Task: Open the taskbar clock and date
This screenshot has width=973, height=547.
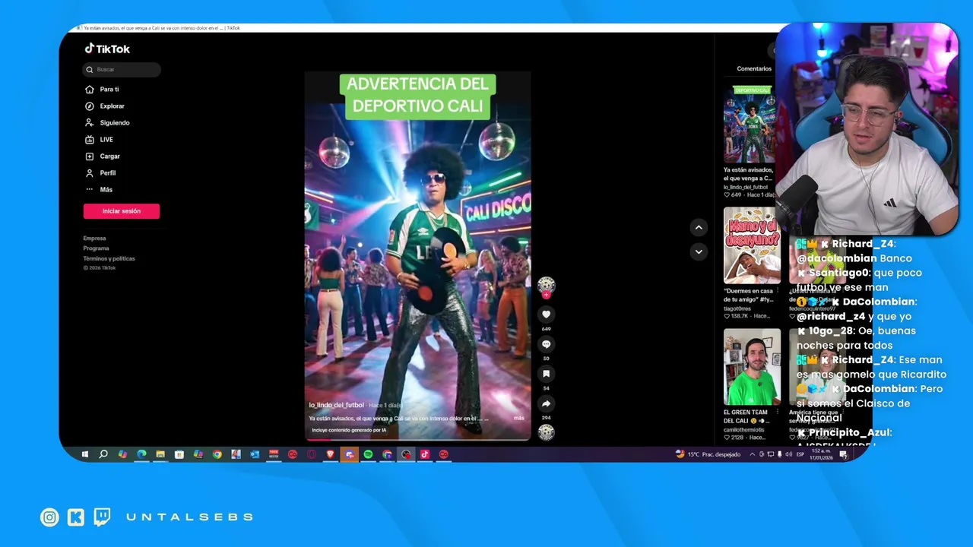Action: 819,454
